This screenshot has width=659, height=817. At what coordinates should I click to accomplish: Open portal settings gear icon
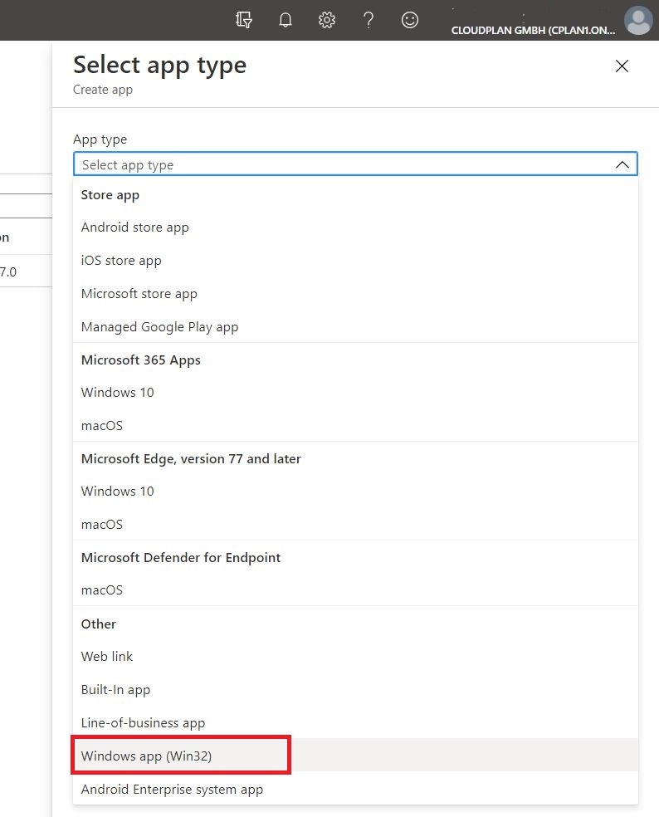[327, 20]
